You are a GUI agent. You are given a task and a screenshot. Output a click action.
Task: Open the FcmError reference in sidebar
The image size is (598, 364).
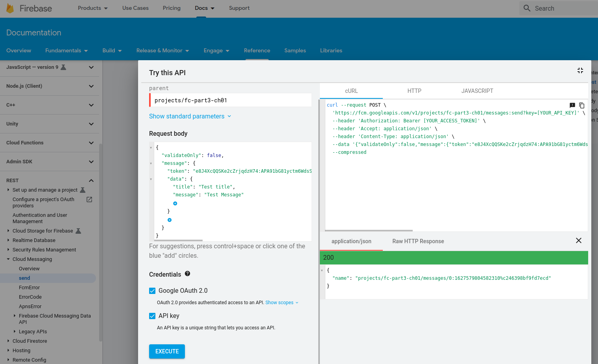tap(29, 288)
